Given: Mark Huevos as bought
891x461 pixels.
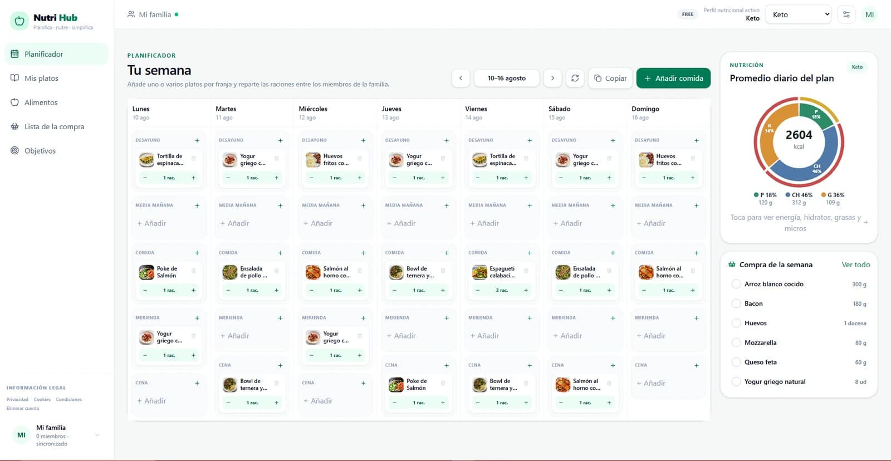Looking at the screenshot, I should coord(736,323).
